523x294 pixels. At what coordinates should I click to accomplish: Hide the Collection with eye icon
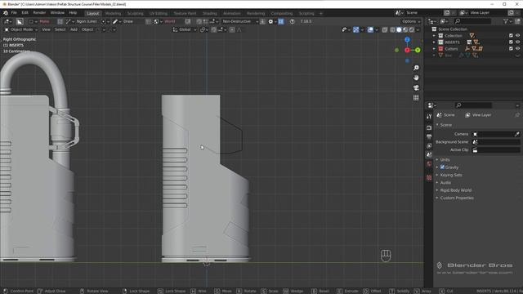click(517, 36)
